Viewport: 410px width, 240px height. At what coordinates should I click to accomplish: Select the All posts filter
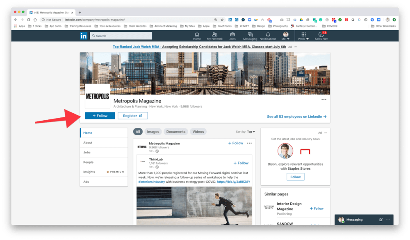[x=138, y=132]
